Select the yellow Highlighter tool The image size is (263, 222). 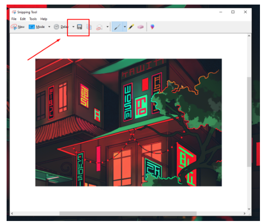[131, 27]
